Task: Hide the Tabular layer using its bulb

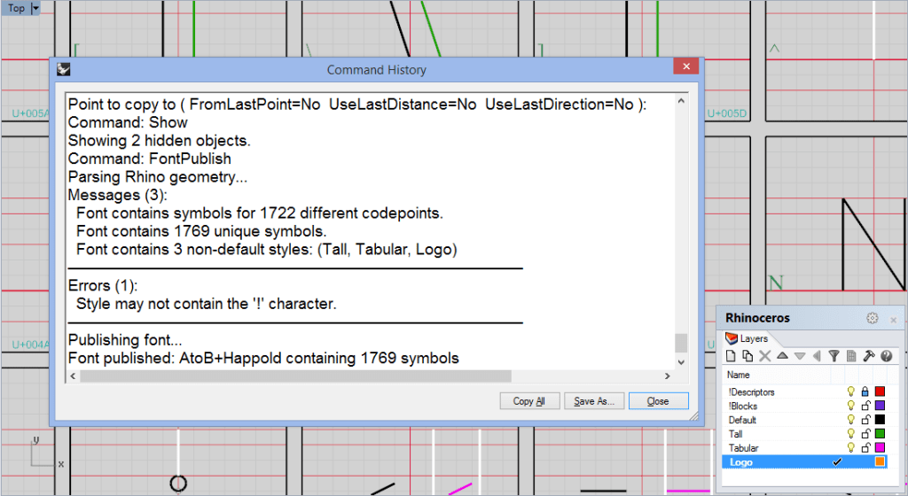Action: click(849, 448)
